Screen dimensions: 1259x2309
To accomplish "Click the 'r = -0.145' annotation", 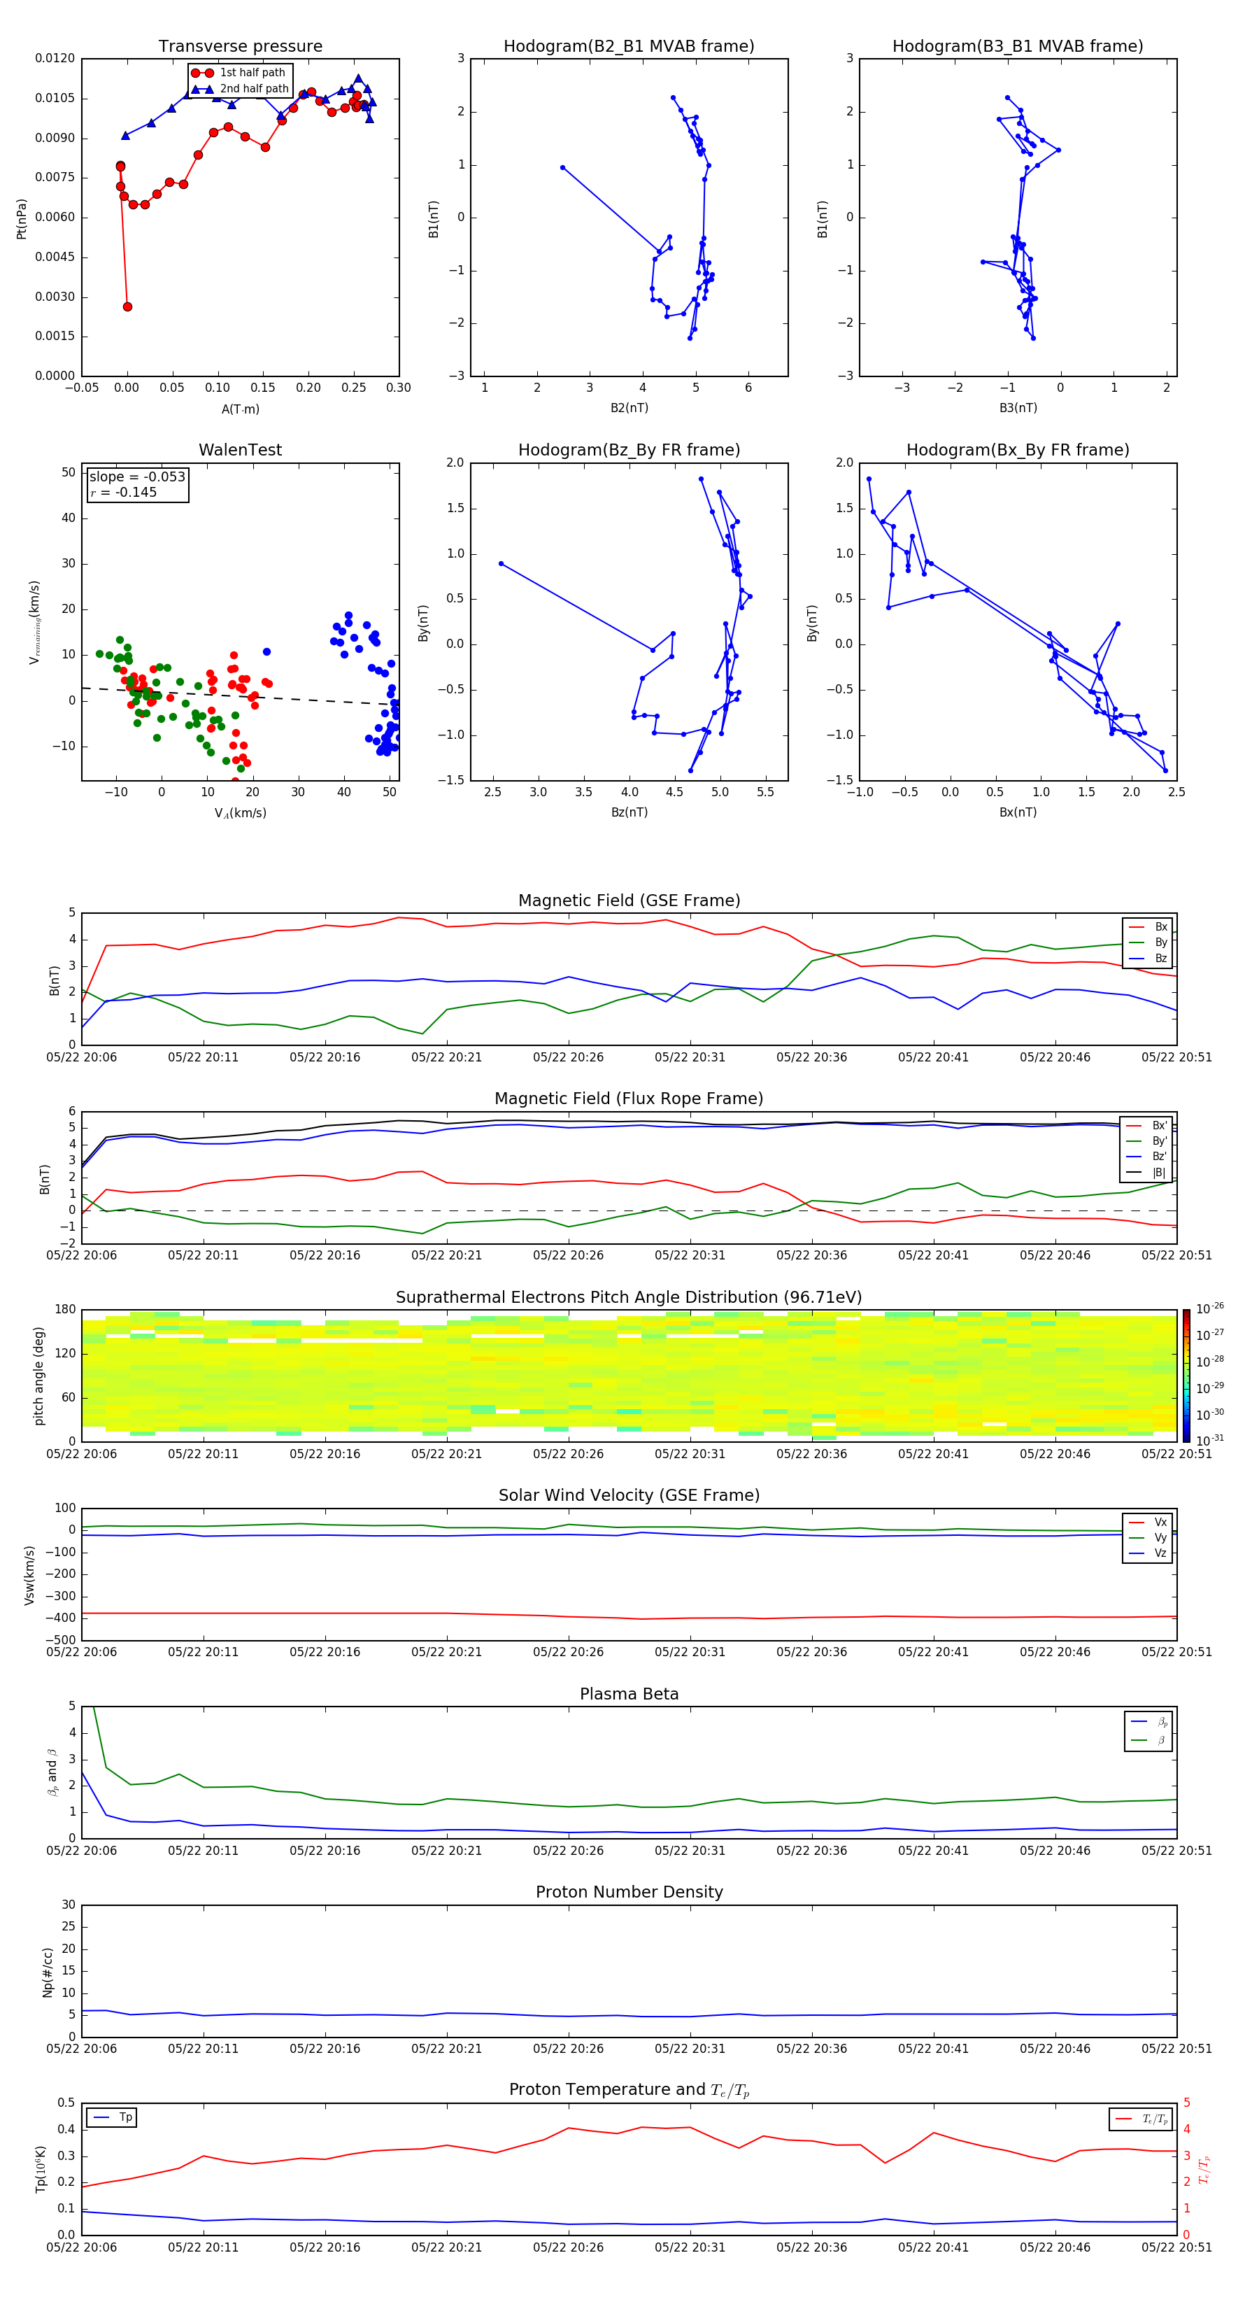I will click(124, 492).
